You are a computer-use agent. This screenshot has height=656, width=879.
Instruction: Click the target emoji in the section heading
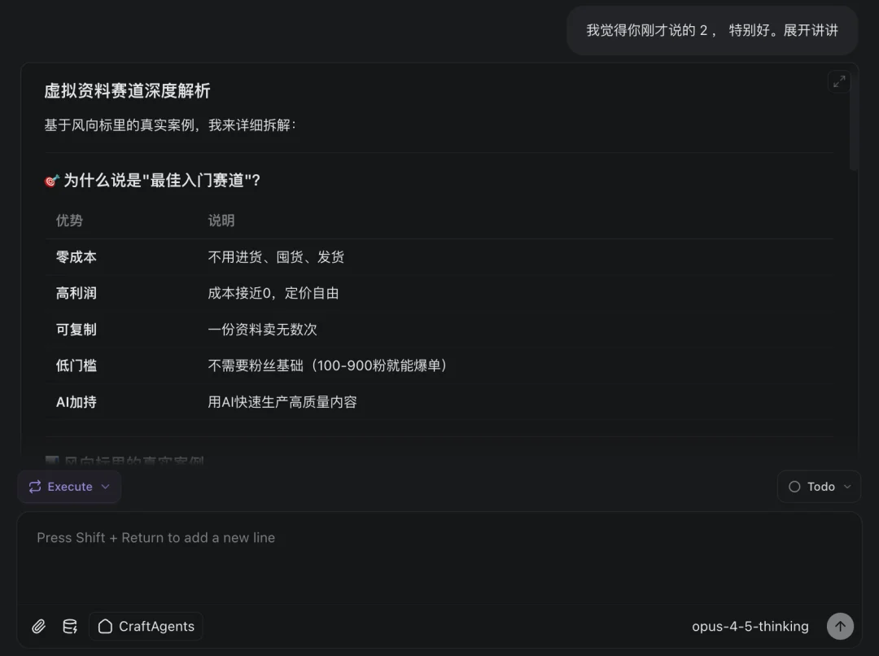pyautogui.click(x=50, y=181)
